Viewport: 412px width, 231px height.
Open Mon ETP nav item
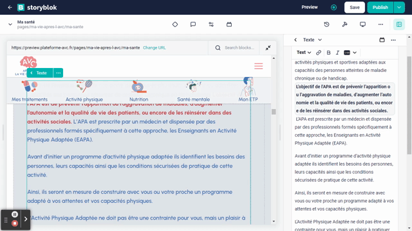pyautogui.click(x=248, y=90)
